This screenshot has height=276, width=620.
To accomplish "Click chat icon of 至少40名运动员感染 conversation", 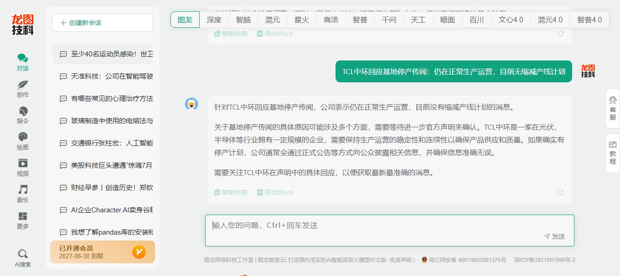I will tap(63, 54).
